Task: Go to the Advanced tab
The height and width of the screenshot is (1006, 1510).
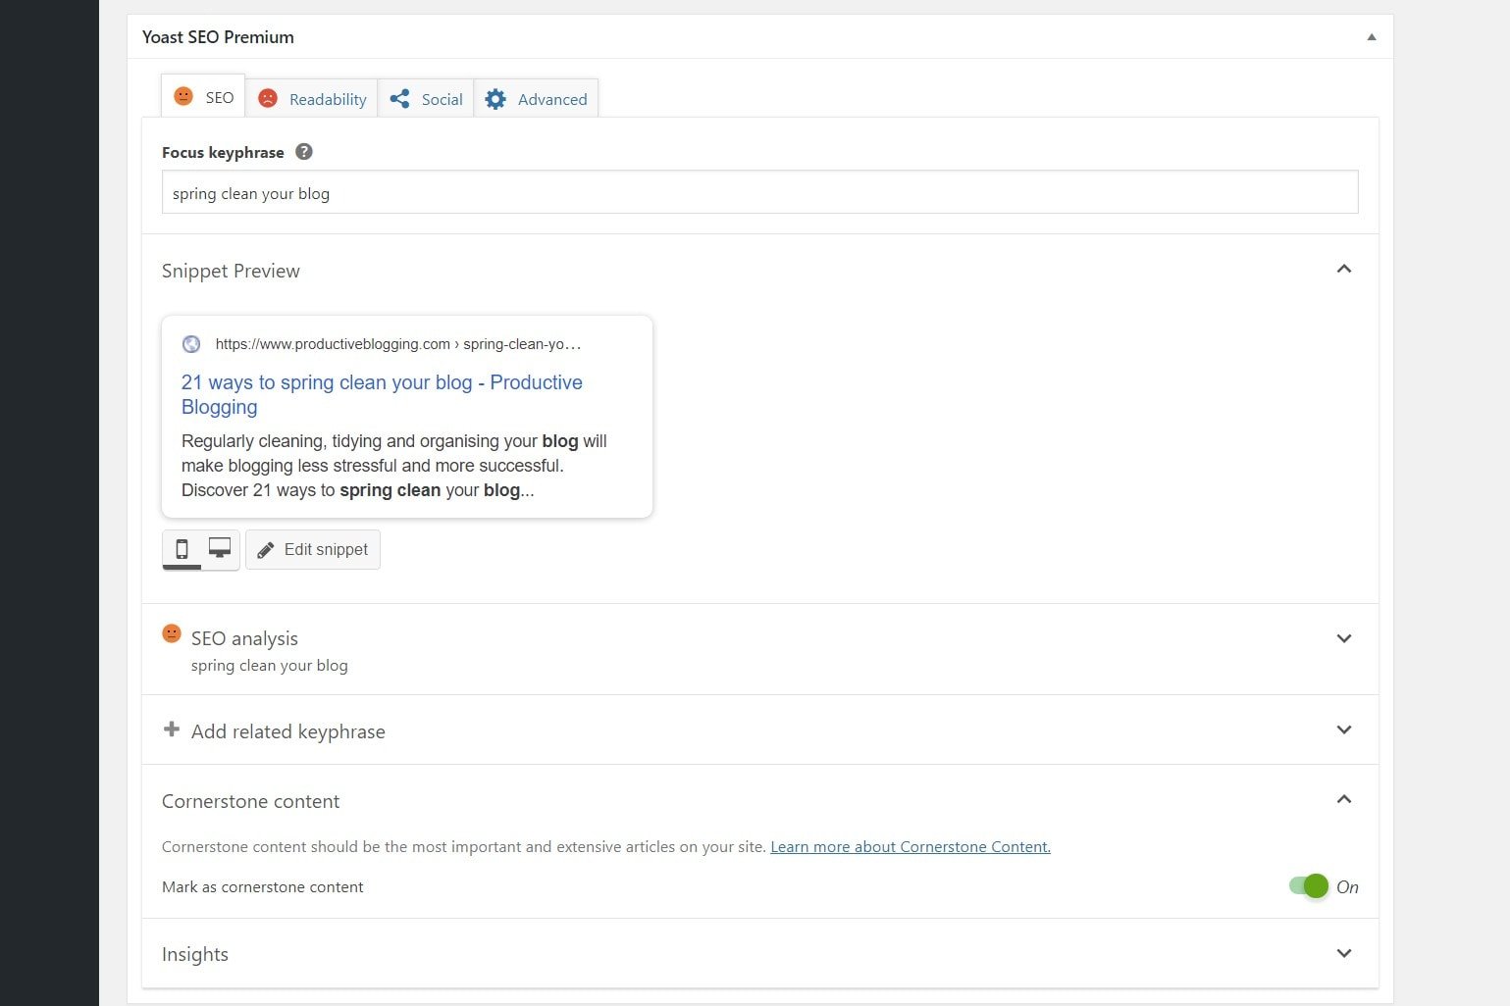Action: click(537, 99)
